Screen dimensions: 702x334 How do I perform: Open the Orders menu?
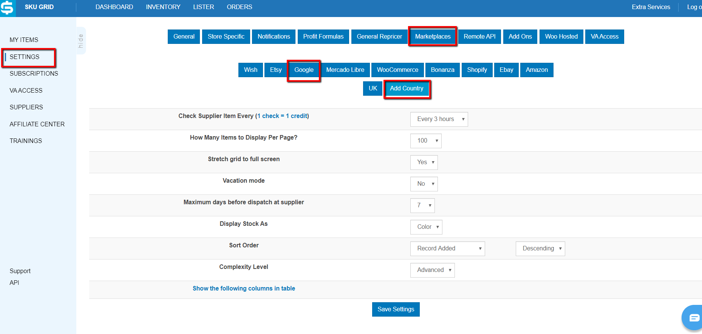tap(240, 7)
